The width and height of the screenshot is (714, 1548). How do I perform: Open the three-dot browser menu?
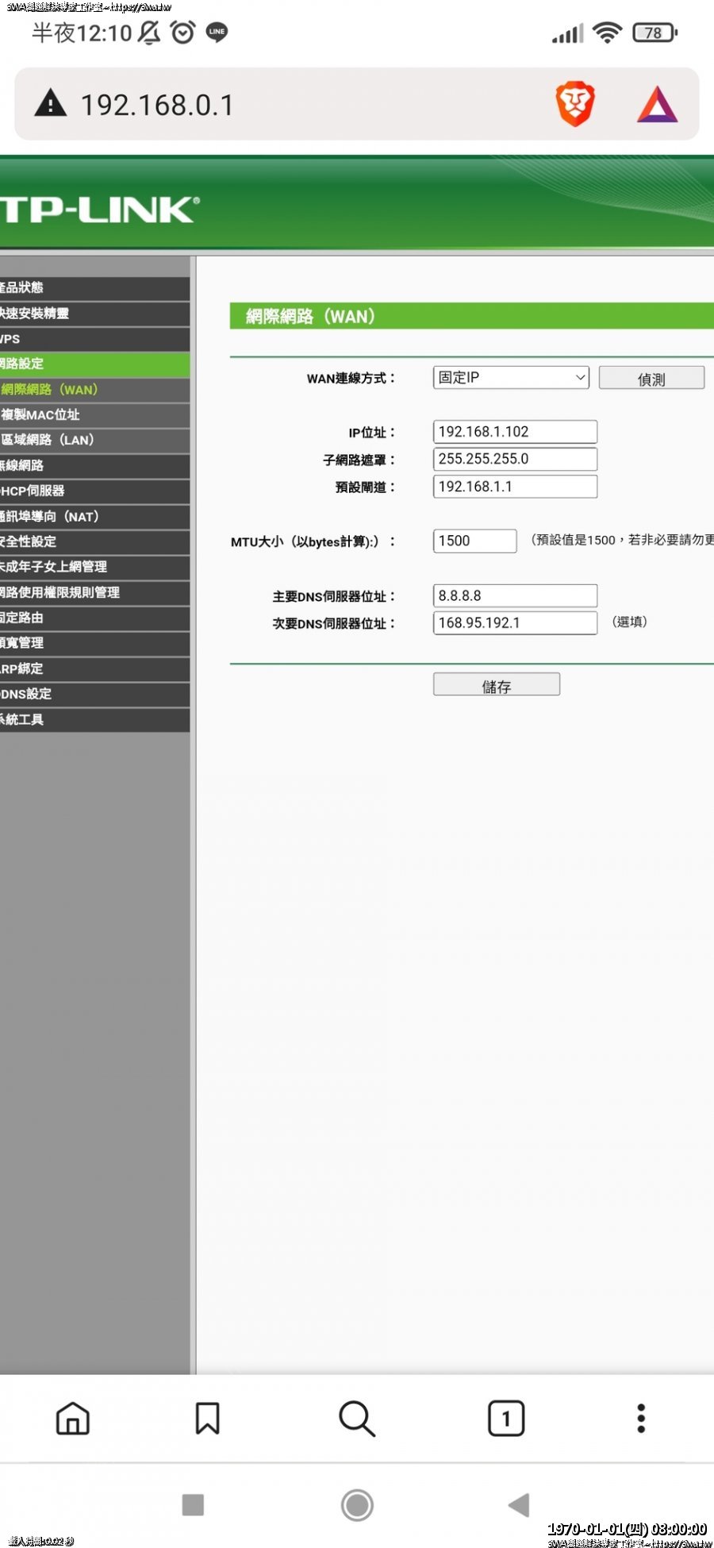[641, 1418]
